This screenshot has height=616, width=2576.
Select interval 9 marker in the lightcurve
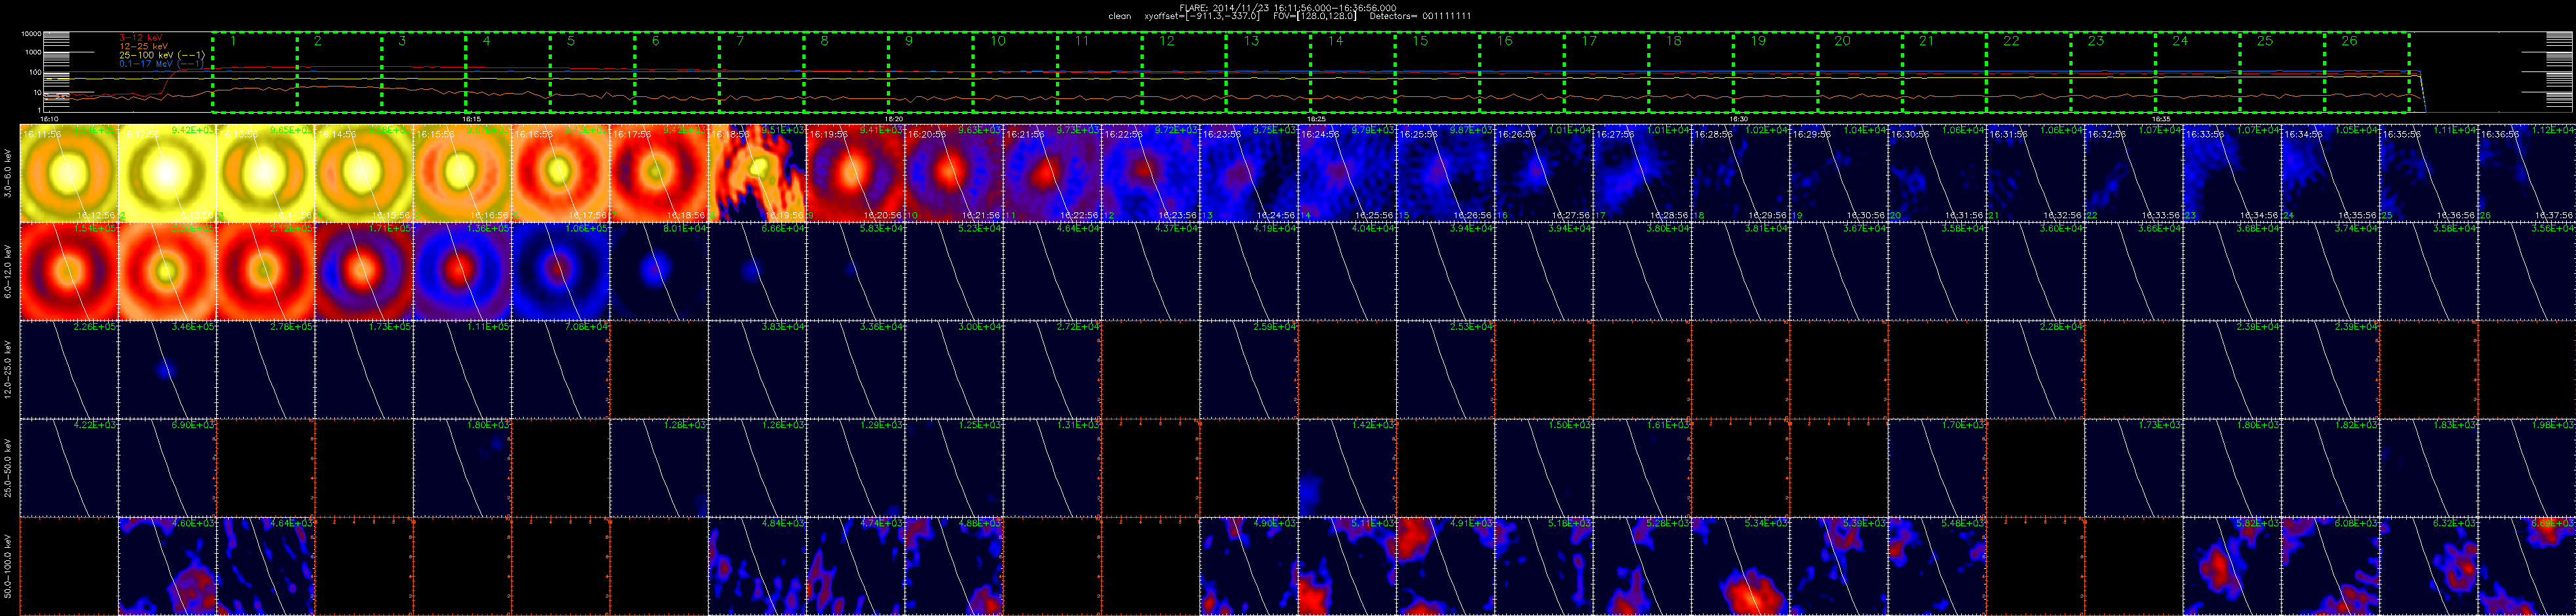coord(909,41)
